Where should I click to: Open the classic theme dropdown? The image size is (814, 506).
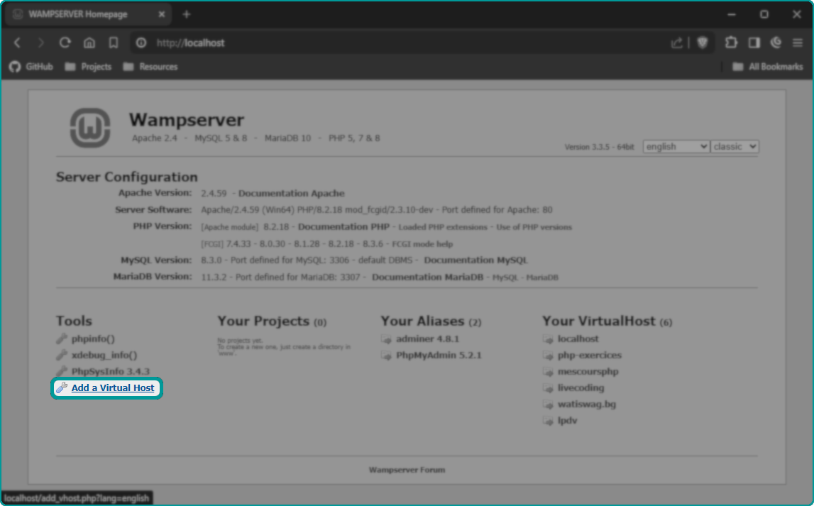pos(735,147)
